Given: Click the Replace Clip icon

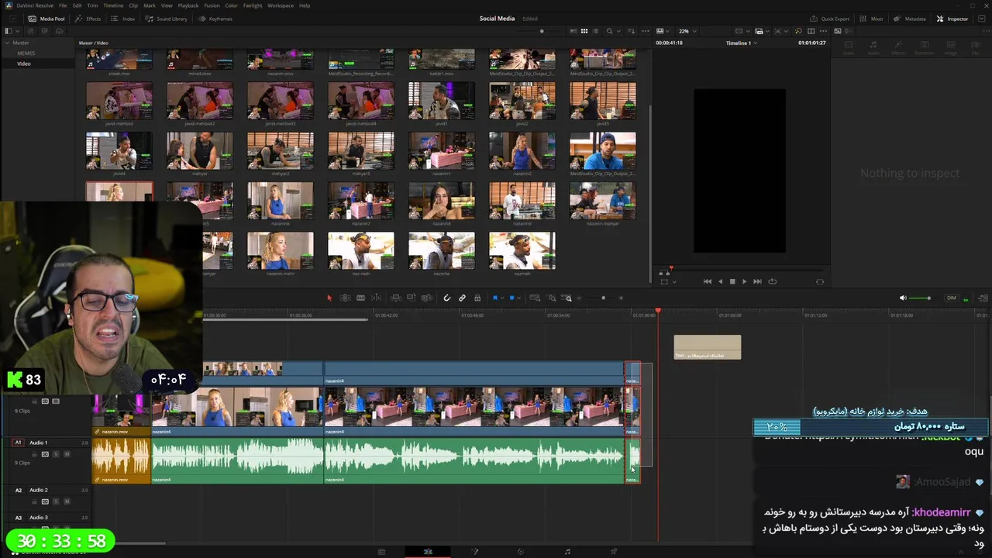Looking at the screenshot, I should (x=426, y=298).
